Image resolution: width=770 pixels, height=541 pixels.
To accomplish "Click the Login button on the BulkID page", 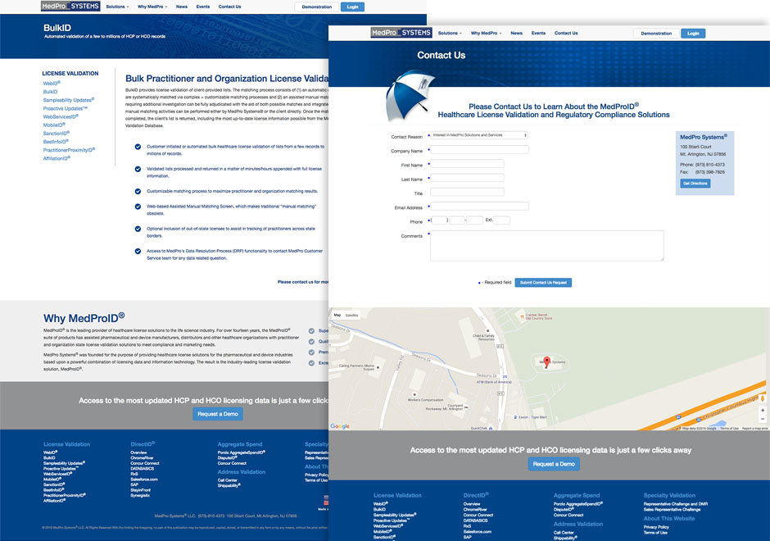I will [x=352, y=7].
